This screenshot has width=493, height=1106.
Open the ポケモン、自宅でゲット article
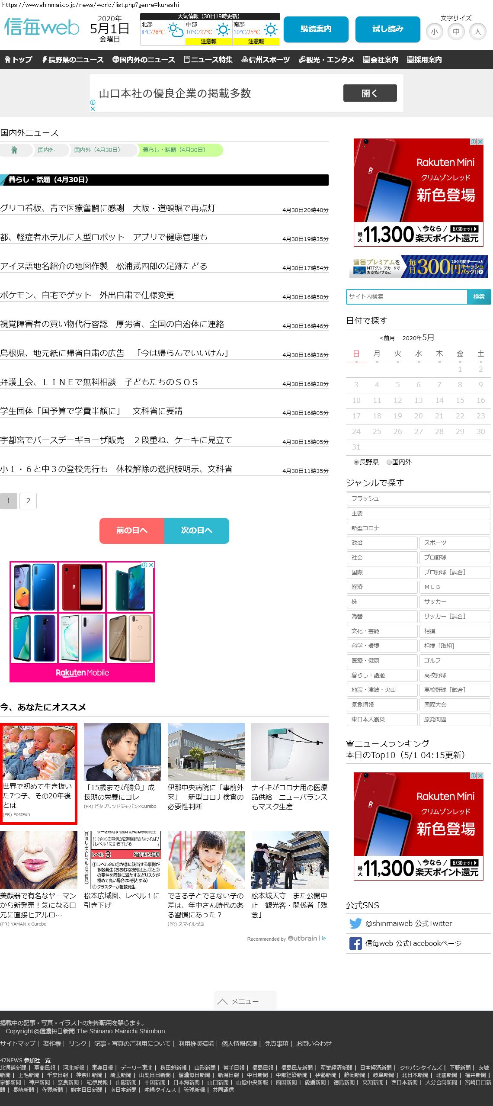[87, 295]
